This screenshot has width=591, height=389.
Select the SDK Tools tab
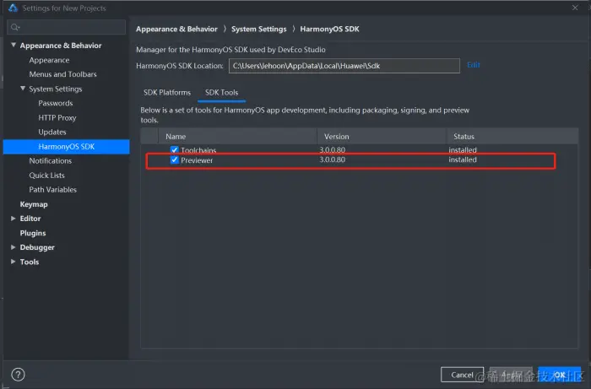[x=221, y=93]
